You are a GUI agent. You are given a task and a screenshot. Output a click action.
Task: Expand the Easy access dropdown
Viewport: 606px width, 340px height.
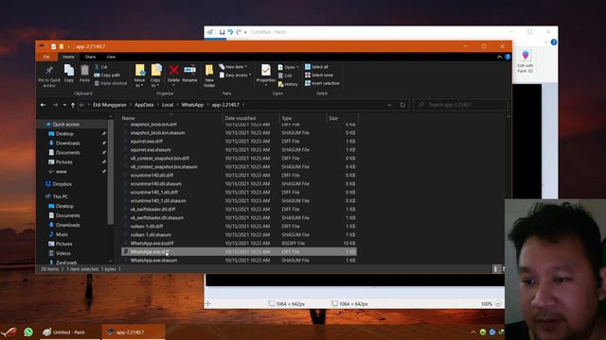pos(236,76)
